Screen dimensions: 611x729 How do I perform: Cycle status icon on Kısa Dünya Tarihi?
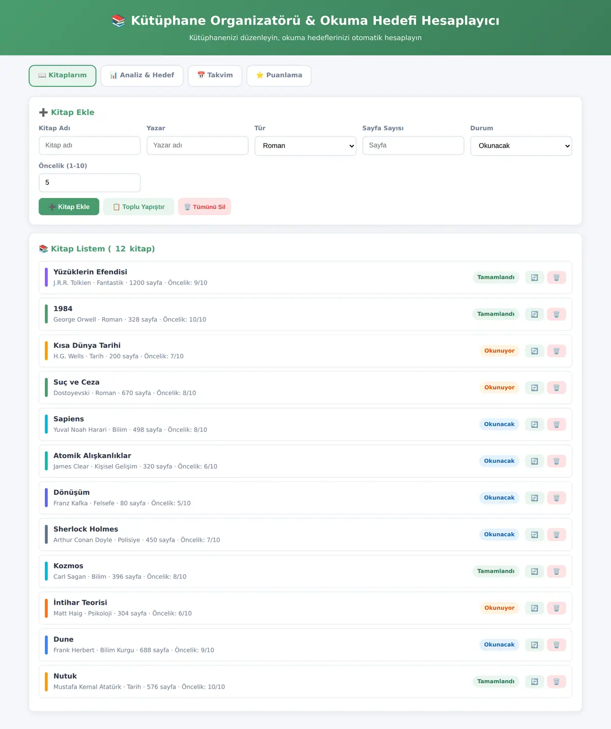(x=535, y=351)
